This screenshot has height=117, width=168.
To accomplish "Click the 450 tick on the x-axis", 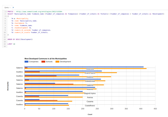I will click(x=155, y=109).
